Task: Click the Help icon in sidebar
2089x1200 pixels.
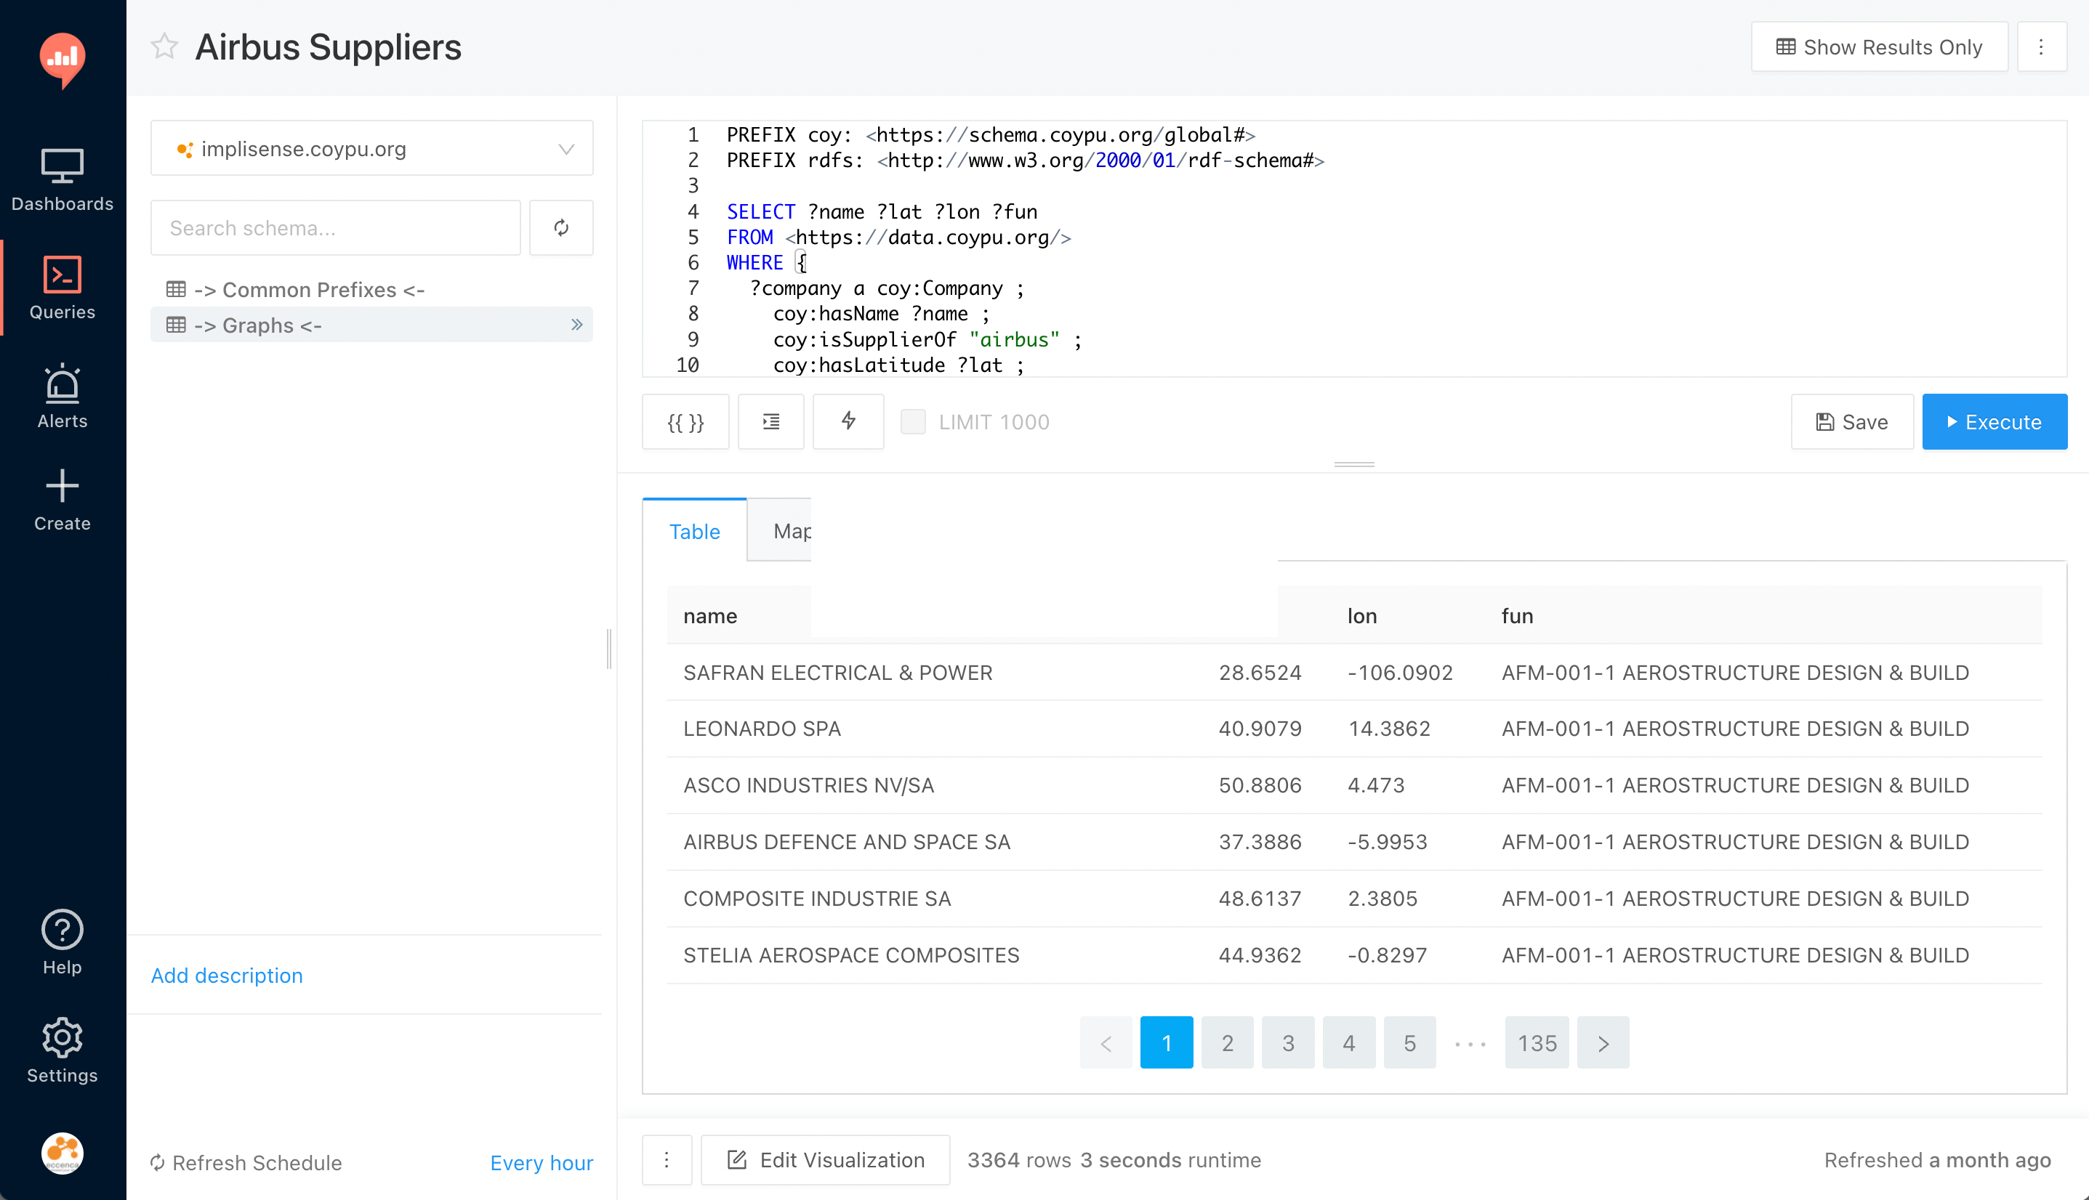Action: tap(63, 929)
